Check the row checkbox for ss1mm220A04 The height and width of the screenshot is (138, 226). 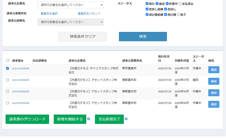coord(8,103)
